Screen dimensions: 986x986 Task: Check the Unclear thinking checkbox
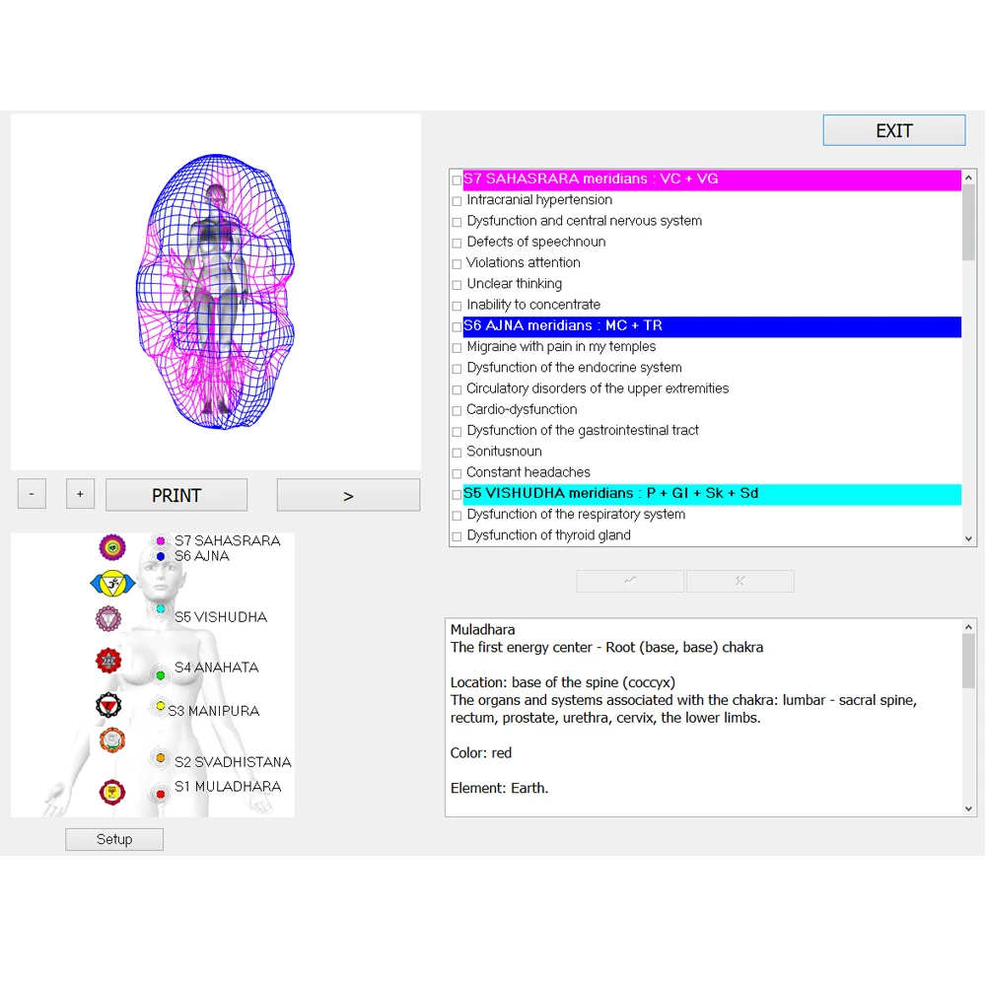tap(457, 283)
